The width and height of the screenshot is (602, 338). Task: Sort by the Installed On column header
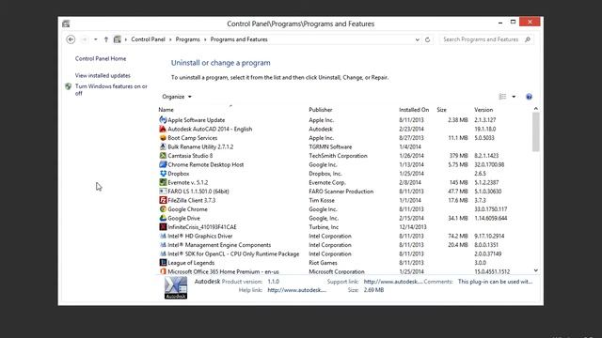414,110
